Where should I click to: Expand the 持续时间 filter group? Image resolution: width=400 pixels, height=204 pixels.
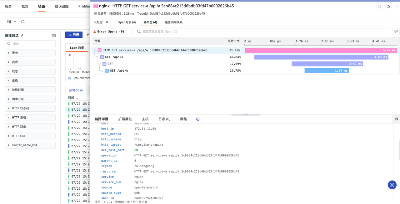[x=30, y=90]
